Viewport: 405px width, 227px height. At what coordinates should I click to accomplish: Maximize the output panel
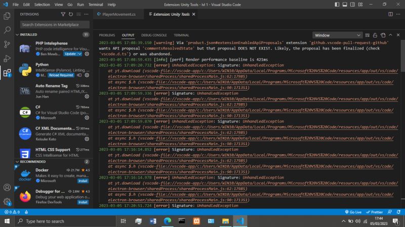[x=390, y=35]
